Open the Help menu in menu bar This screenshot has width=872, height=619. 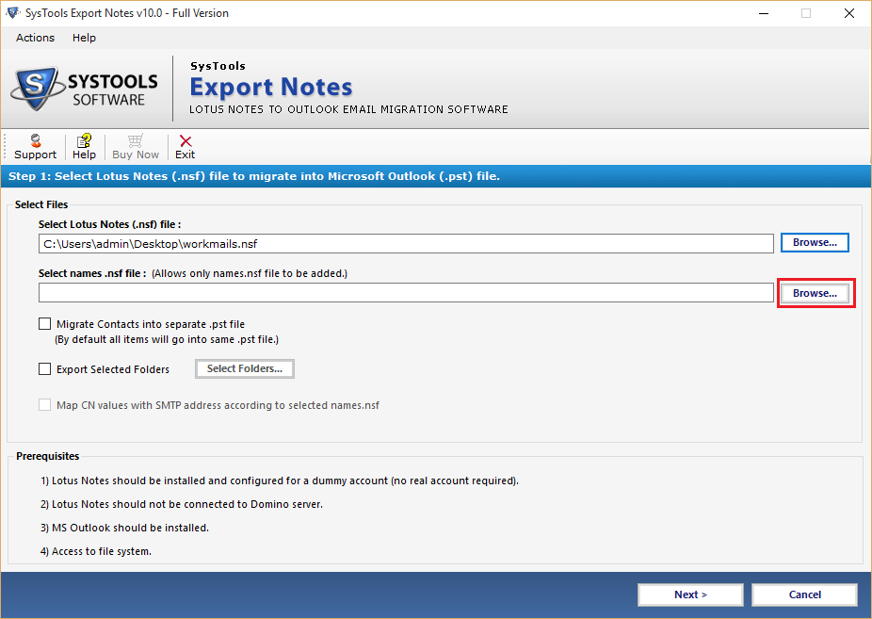tap(84, 38)
